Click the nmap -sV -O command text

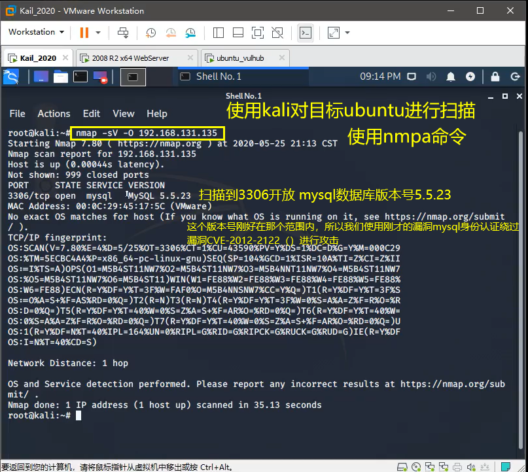click(x=147, y=133)
